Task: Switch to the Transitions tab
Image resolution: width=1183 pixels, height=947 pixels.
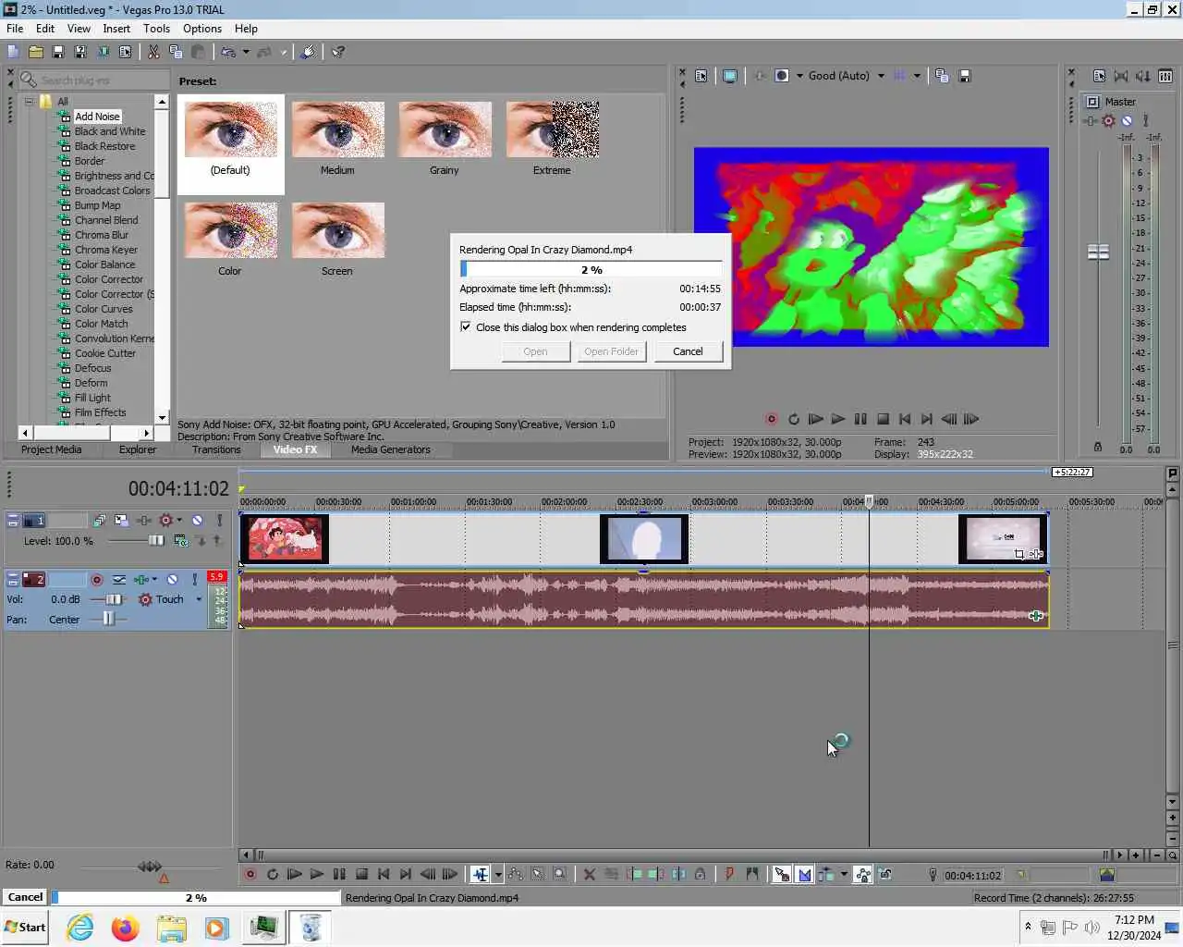Action: pos(216,449)
